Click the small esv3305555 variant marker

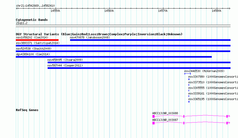pyautogui.click(x=189, y=90)
